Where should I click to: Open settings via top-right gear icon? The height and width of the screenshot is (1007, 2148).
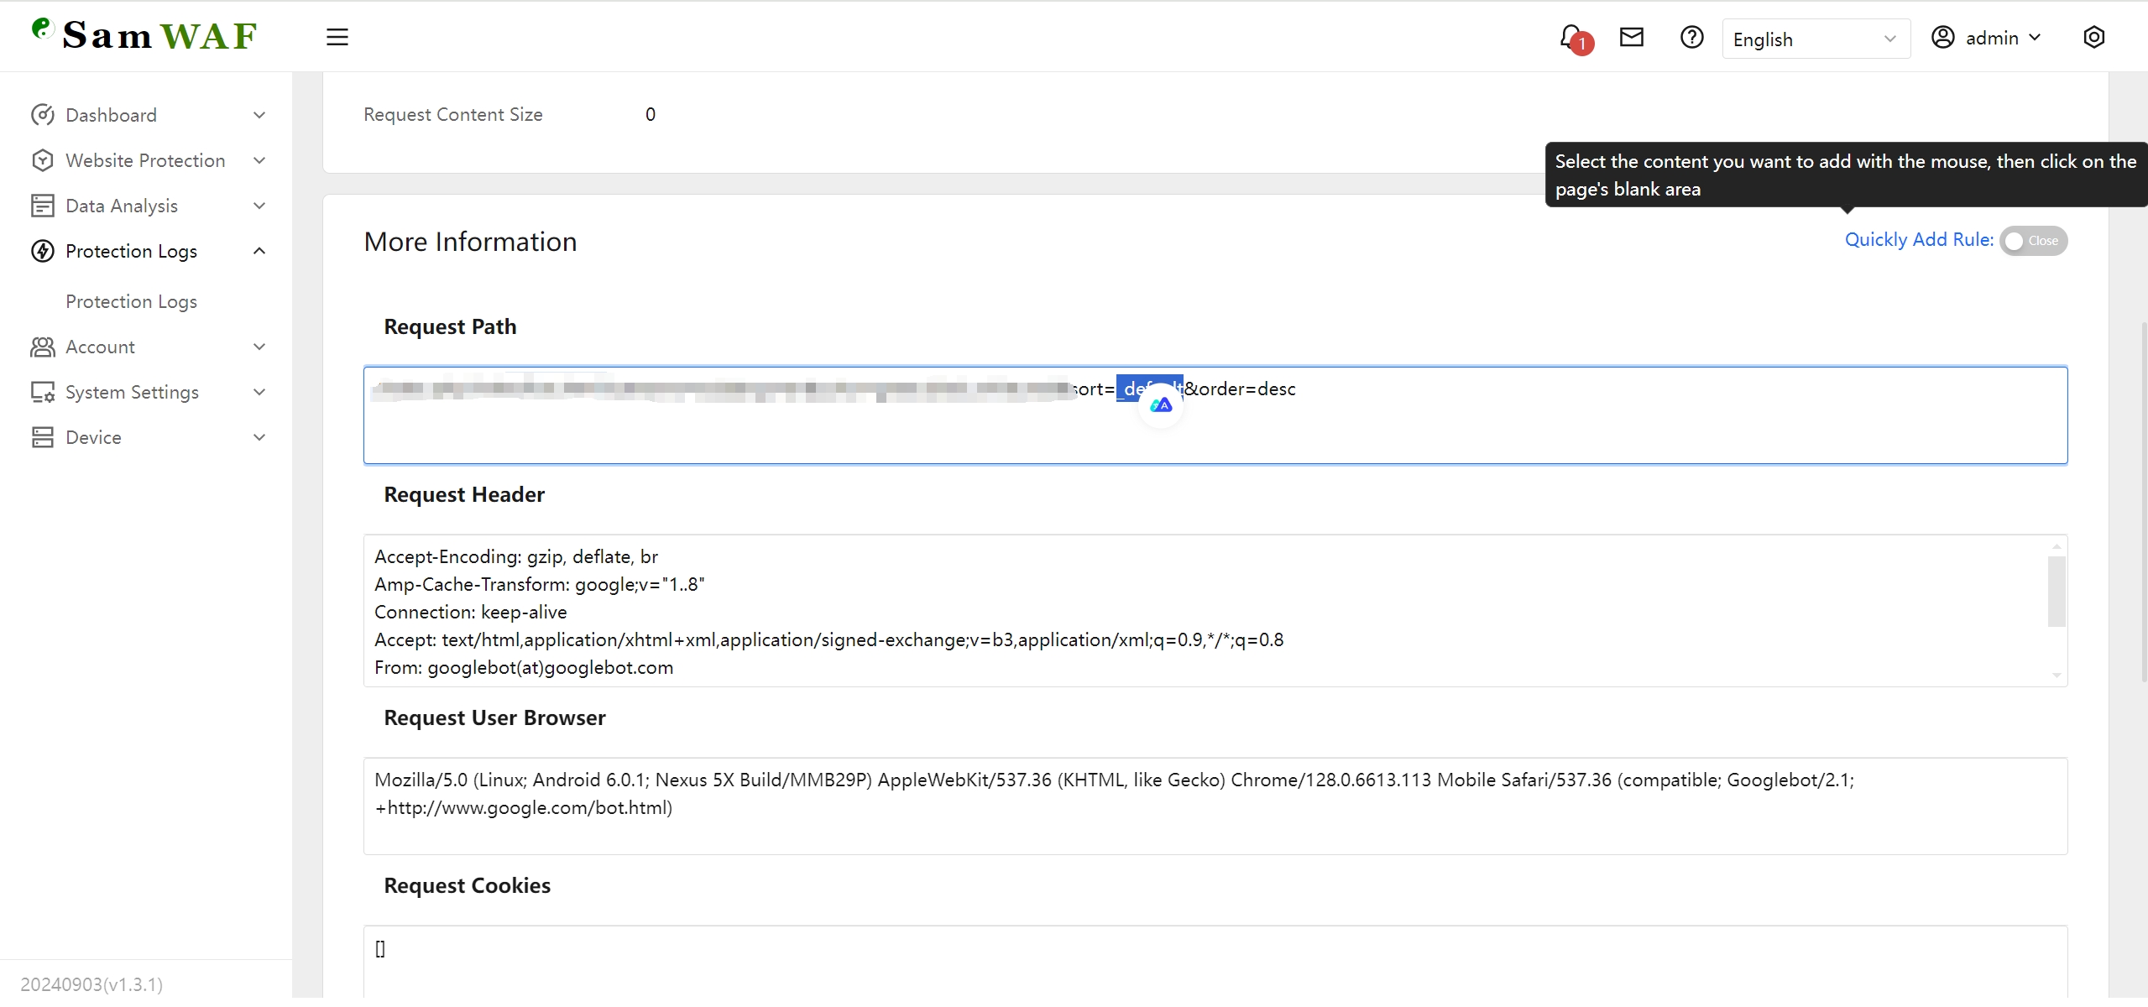[2093, 37]
